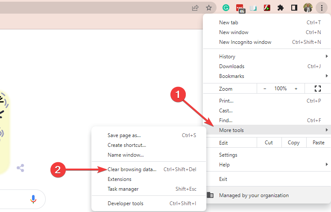The width and height of the screenshot is (331, 212).
Task: Decrease zoom with the minus button
Action: click(x=265, y=89)
